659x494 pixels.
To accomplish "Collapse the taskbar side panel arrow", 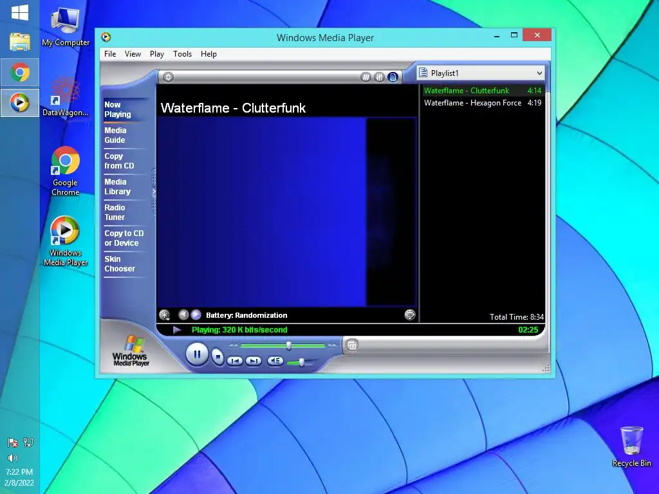I will pyautogui.click(x=154, y=191).
